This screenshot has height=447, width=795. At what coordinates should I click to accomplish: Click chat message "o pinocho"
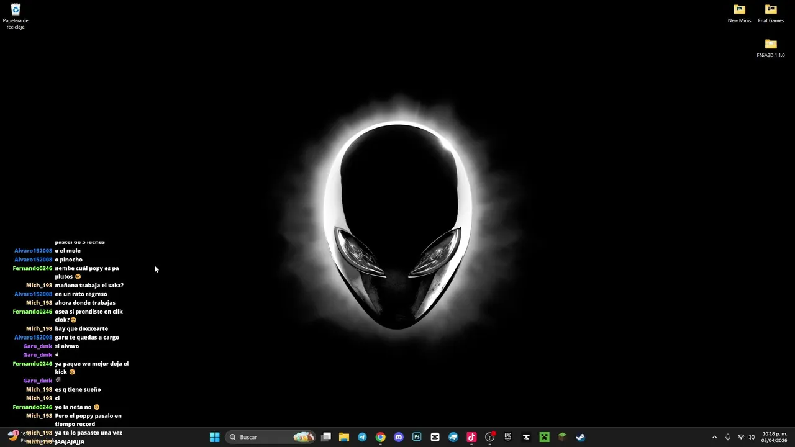pyautogui.click(x=68, y=260)
